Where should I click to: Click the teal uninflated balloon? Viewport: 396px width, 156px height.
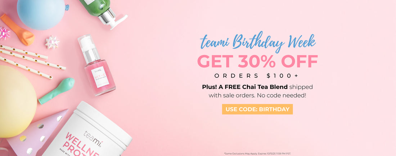click(57, 91)
